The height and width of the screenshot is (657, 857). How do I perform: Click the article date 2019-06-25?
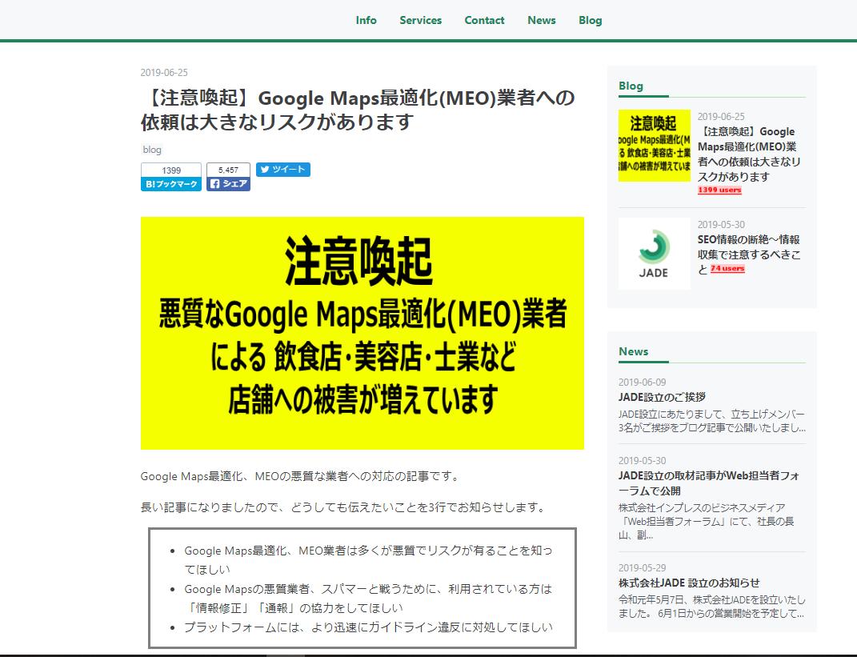[164, 72]
